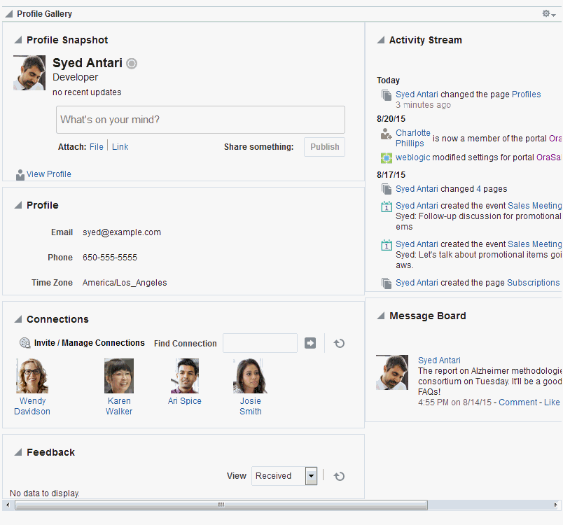This screenshot has width=563, height=525.
Task: Open Sales Meeting link in Follow-up discussion entry
Action: (x=534, y=206)
